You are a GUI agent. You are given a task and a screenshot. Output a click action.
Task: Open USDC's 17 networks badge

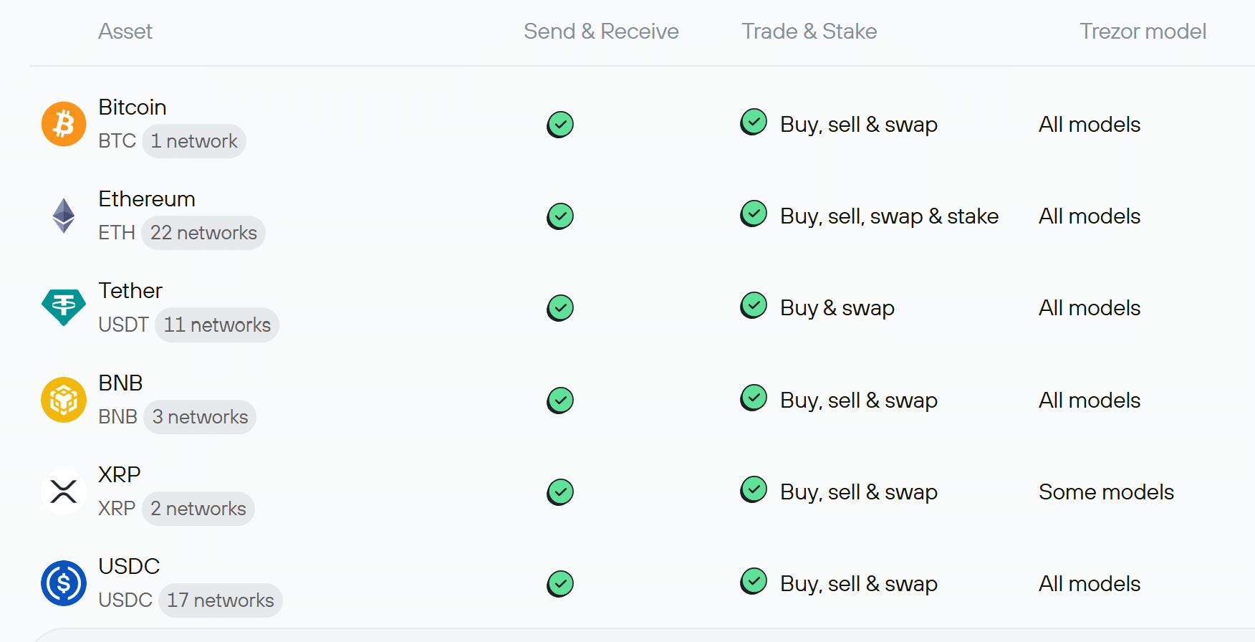coord(221,600)
